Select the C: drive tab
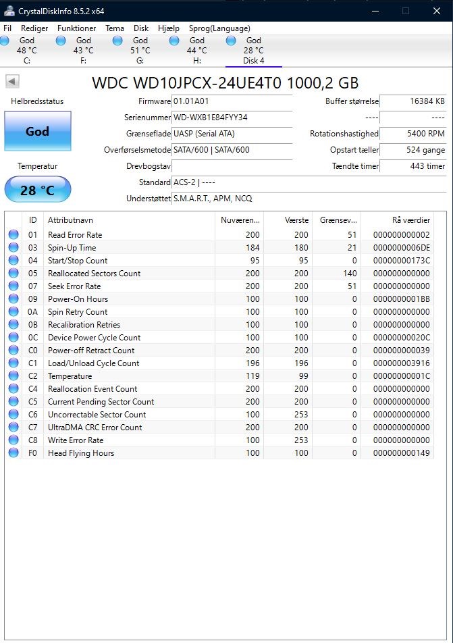The width and height of the screenshot is (453, 643). click(27, 51)
